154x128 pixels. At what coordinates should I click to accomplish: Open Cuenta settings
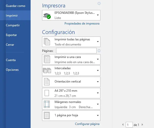[11, 60]
